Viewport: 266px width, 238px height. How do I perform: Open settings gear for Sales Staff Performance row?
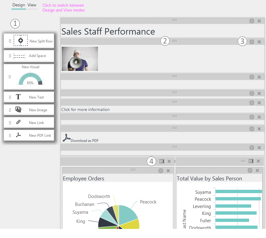251,21
